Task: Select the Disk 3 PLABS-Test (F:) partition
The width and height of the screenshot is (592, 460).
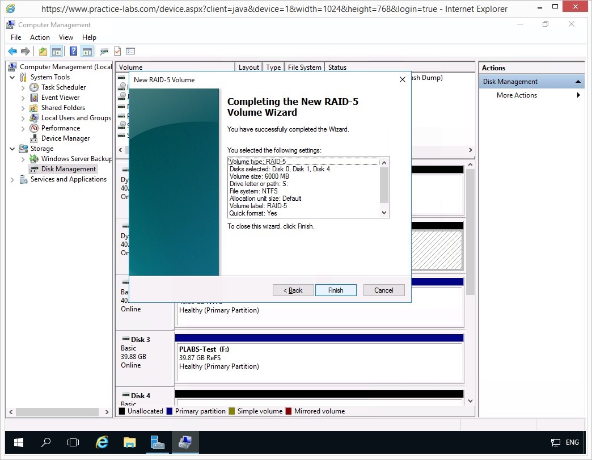Action: tap(319, 358)
